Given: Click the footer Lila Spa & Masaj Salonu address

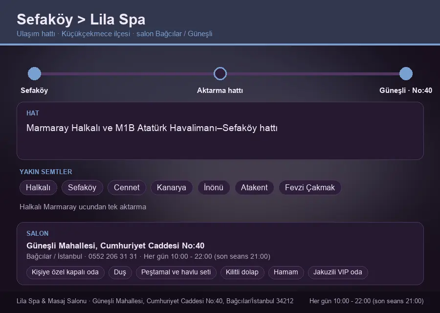Looking at the screenshot, I should coord(155,301).
